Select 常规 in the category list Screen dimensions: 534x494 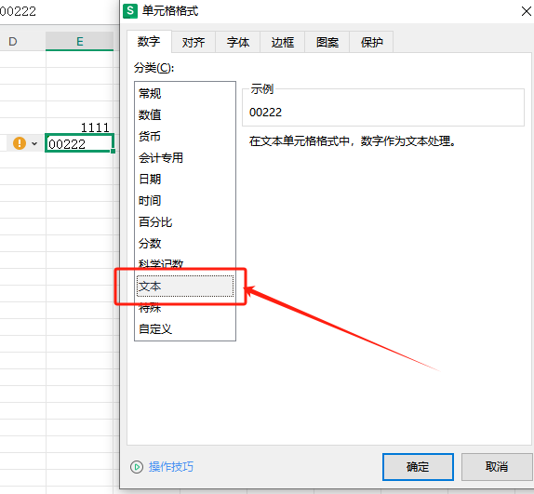click(x=185, y=93)
